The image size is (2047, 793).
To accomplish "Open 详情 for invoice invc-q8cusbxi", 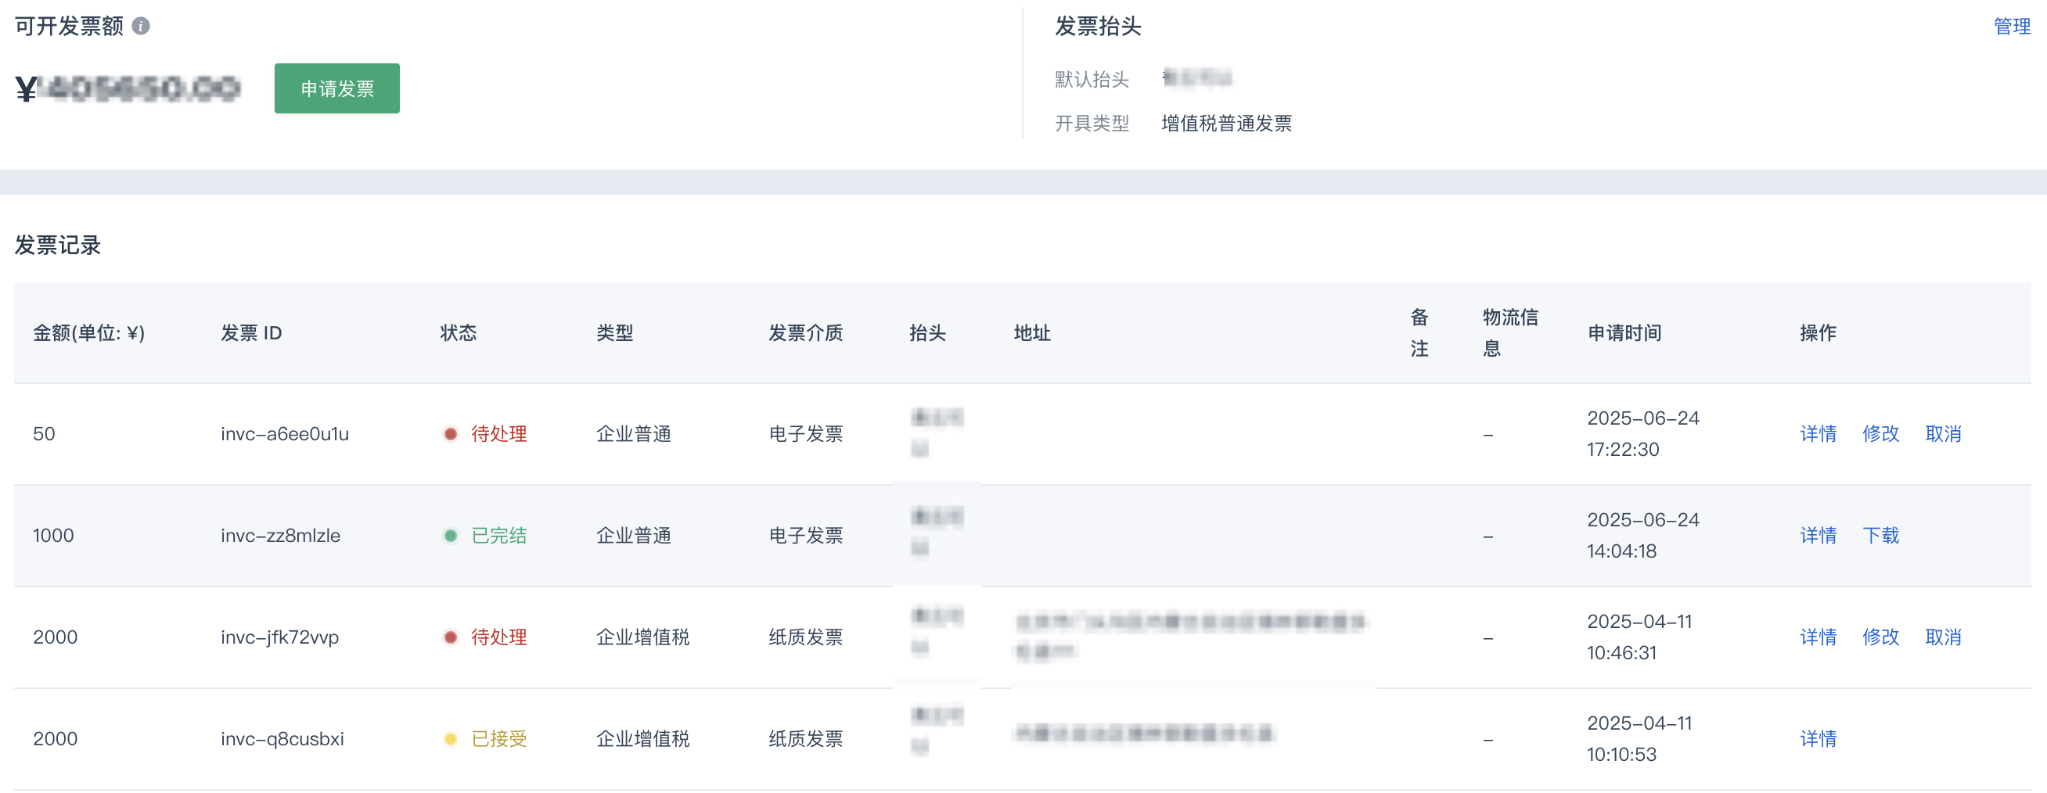I will click(1818, 739).
